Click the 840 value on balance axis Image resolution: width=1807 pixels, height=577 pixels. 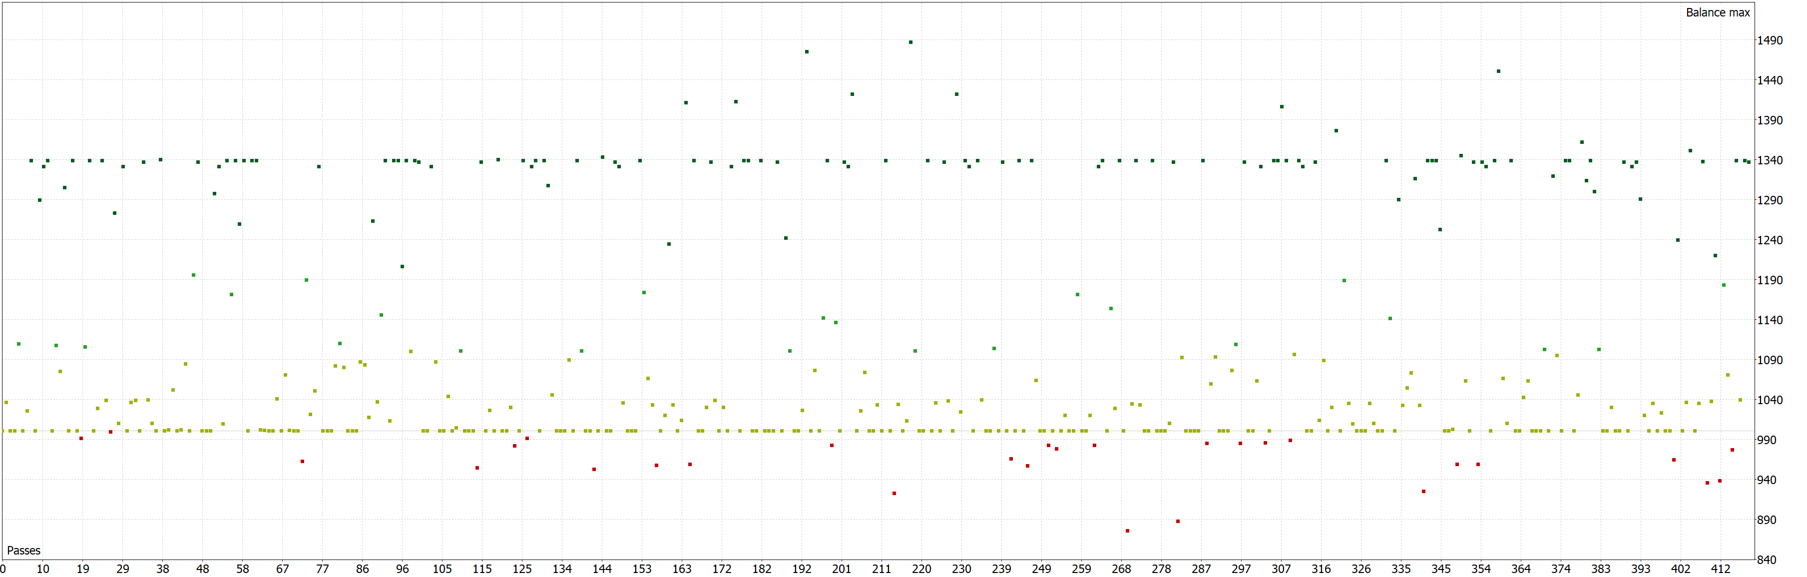(1767, 560)
